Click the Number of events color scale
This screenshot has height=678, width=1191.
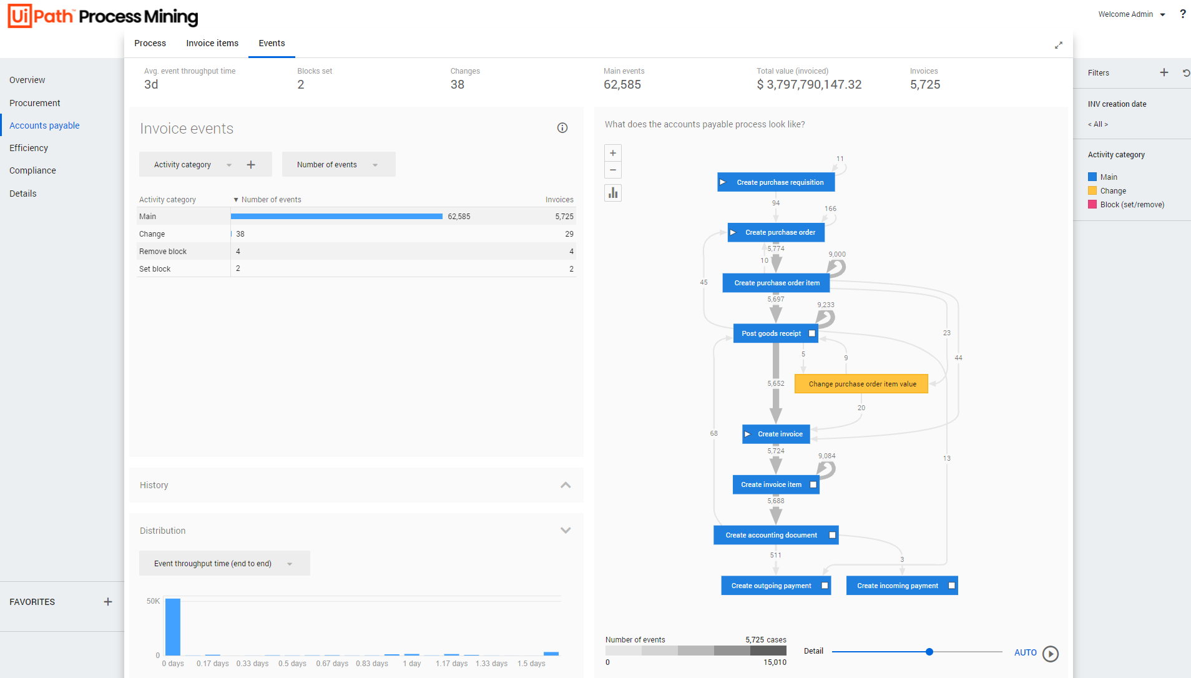pos(696,651)
